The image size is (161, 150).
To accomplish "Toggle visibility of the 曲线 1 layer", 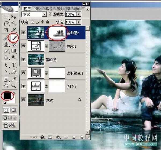I will pos(24,46).
